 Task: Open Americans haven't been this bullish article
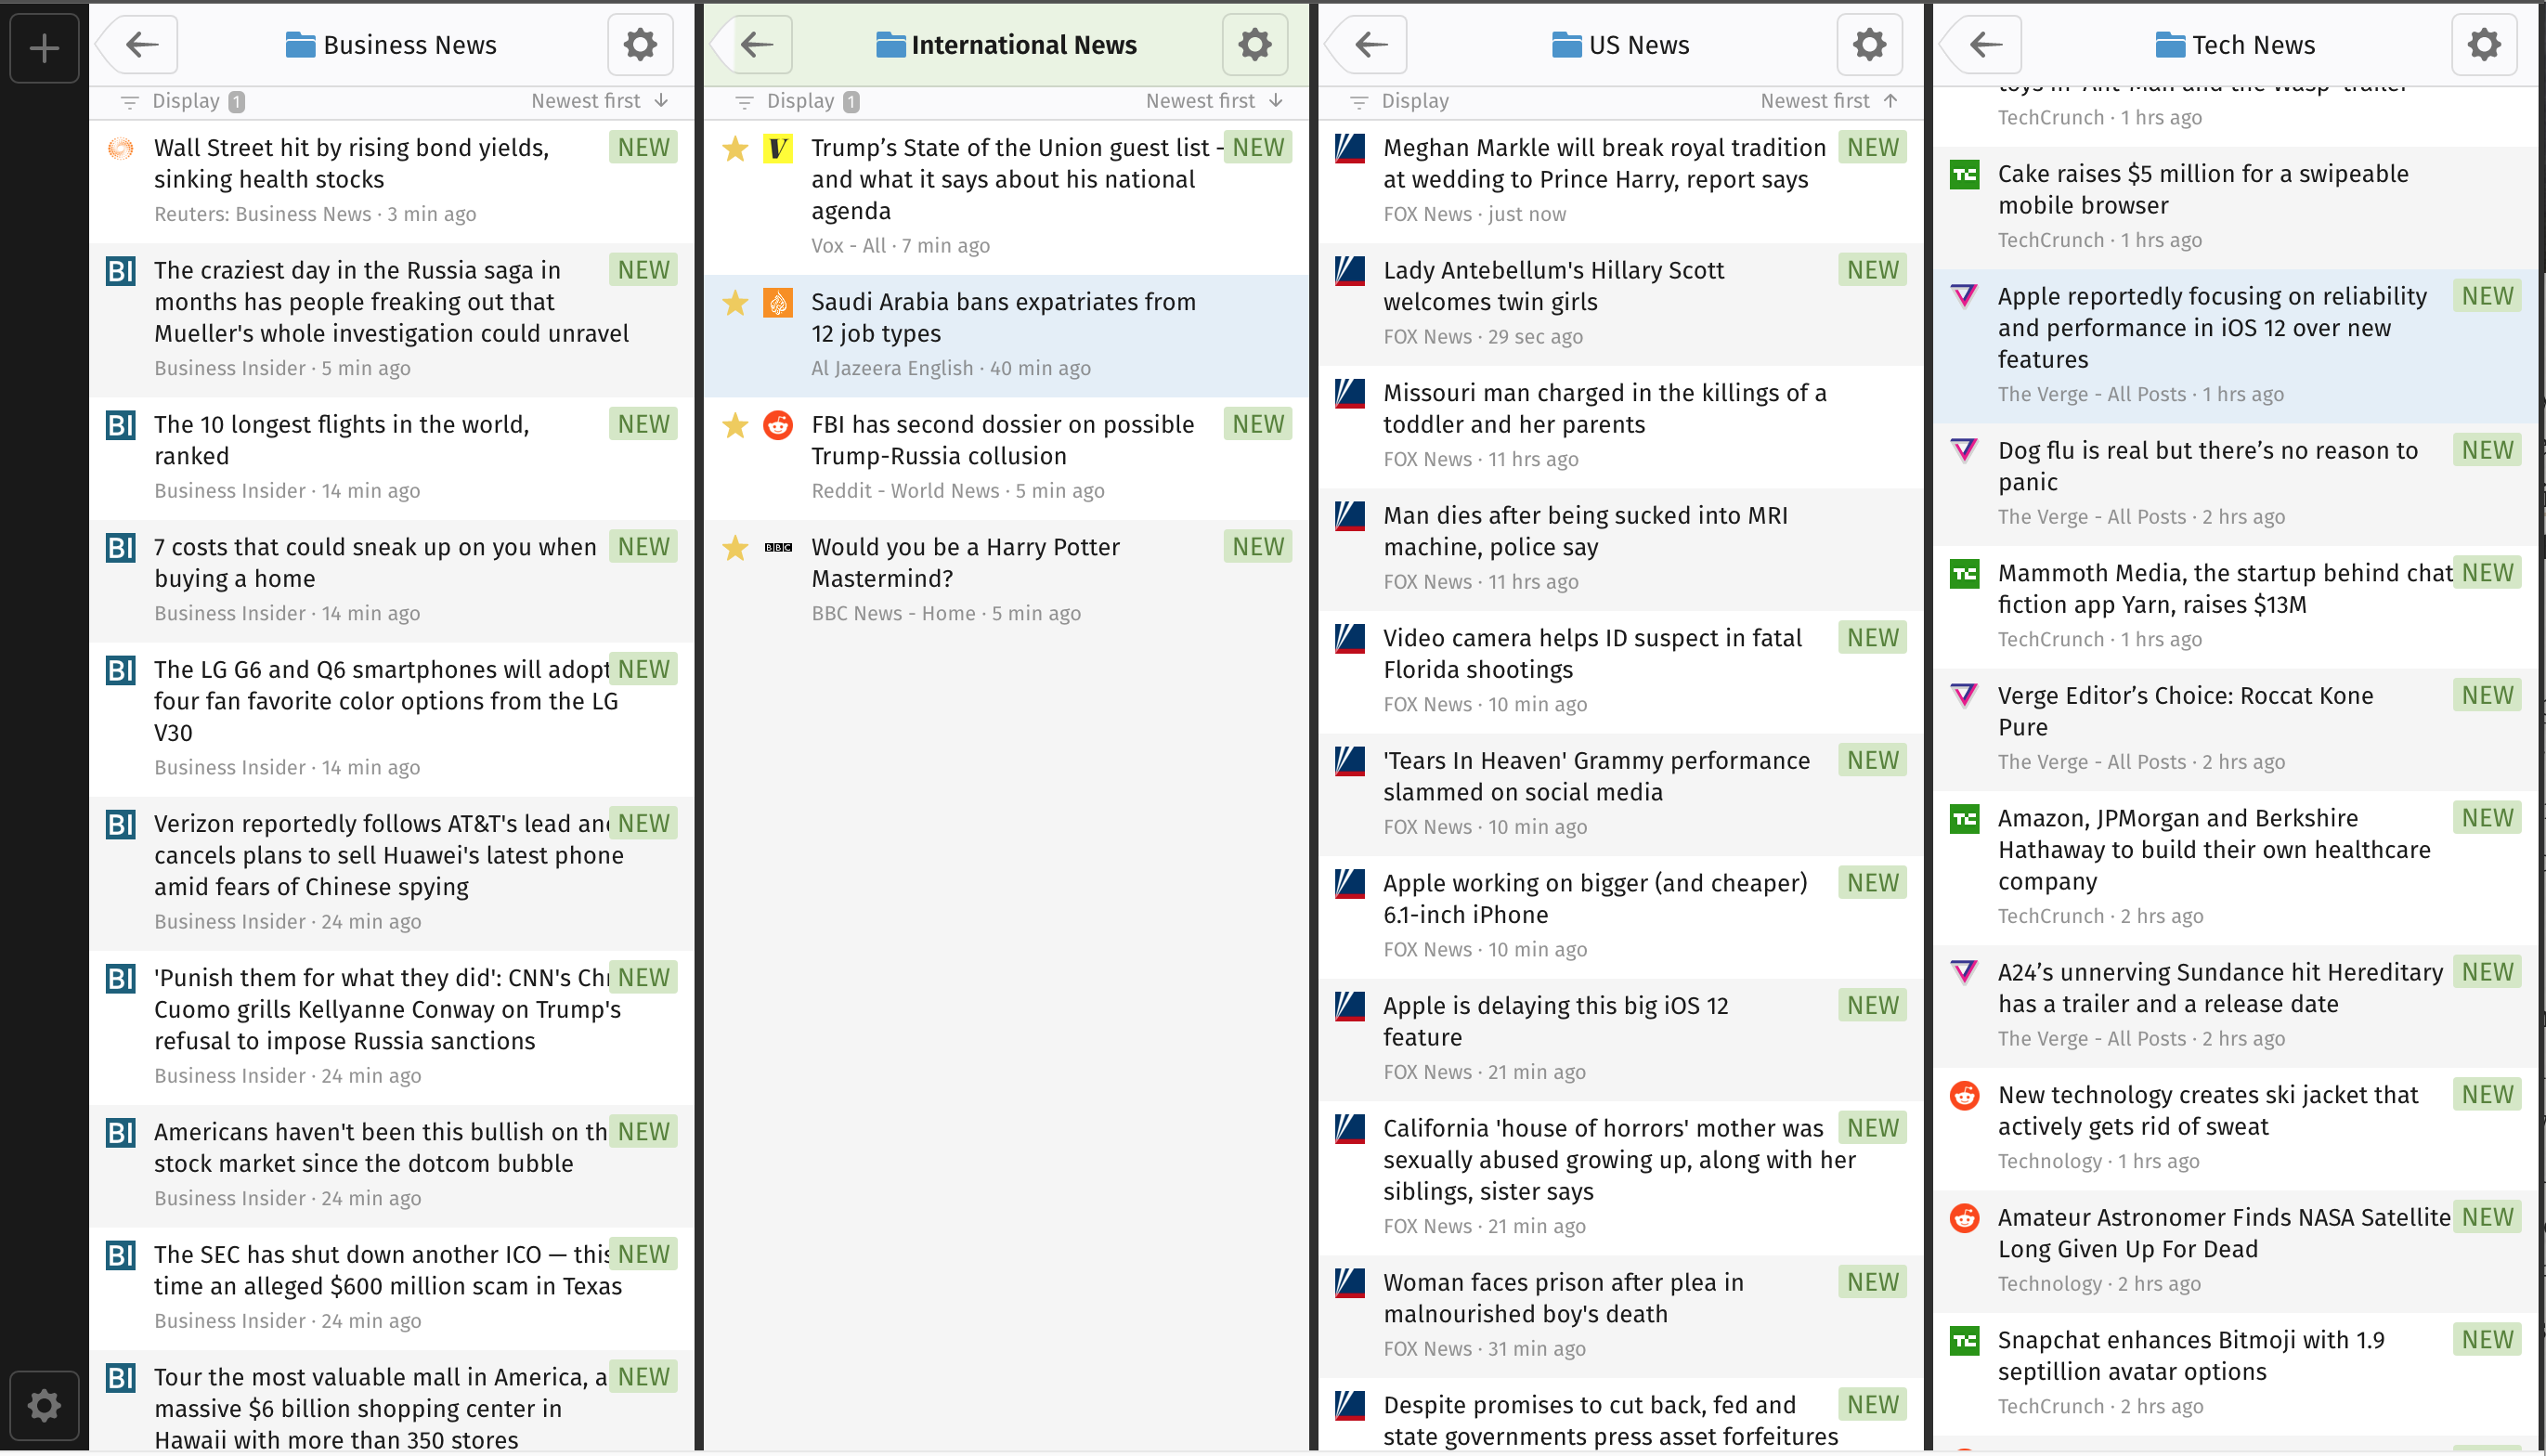(392, 1166)
